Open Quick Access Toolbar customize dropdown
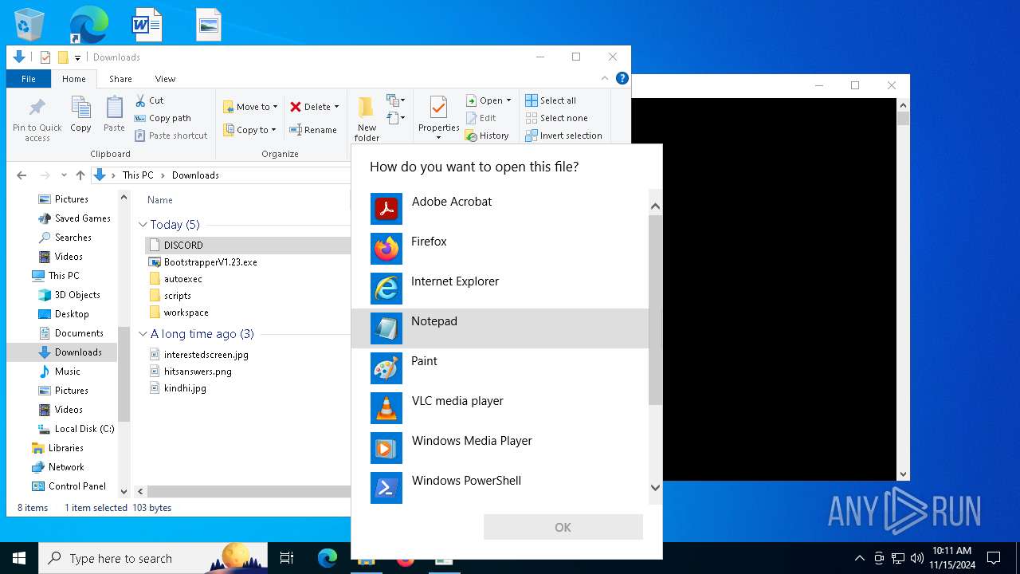Screen dimensions: 1020x574 point(77,57)
